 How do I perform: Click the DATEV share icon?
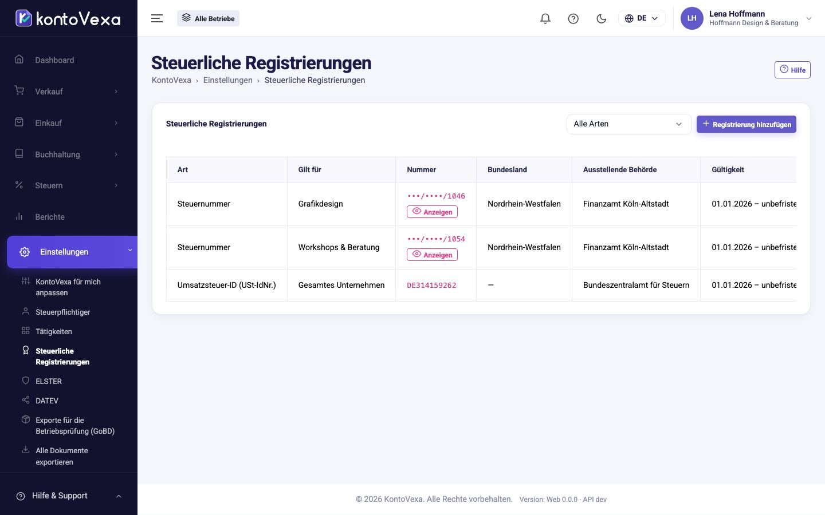click(25, 400)
